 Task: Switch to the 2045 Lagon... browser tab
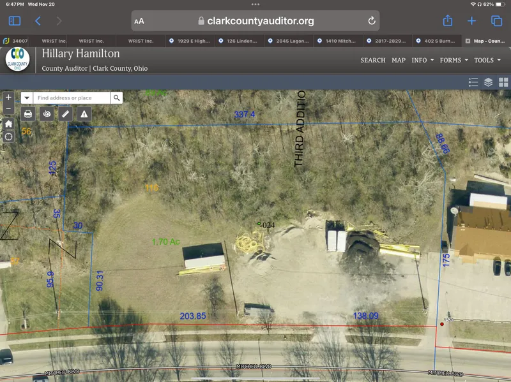click(x=291, y=41)
